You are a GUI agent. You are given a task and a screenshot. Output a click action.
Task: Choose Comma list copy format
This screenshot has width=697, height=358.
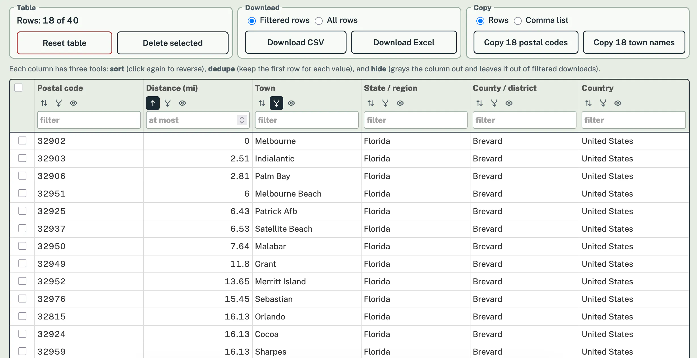518,21
